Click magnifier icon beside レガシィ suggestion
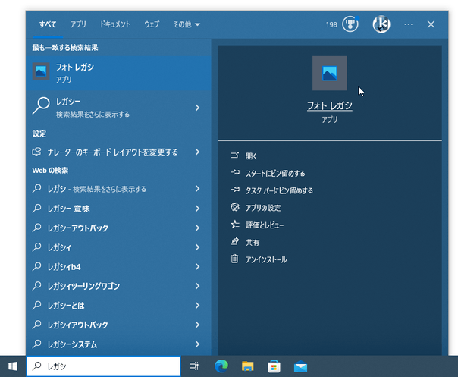Viewport: 458px width, 377px height. click(37, 247)
